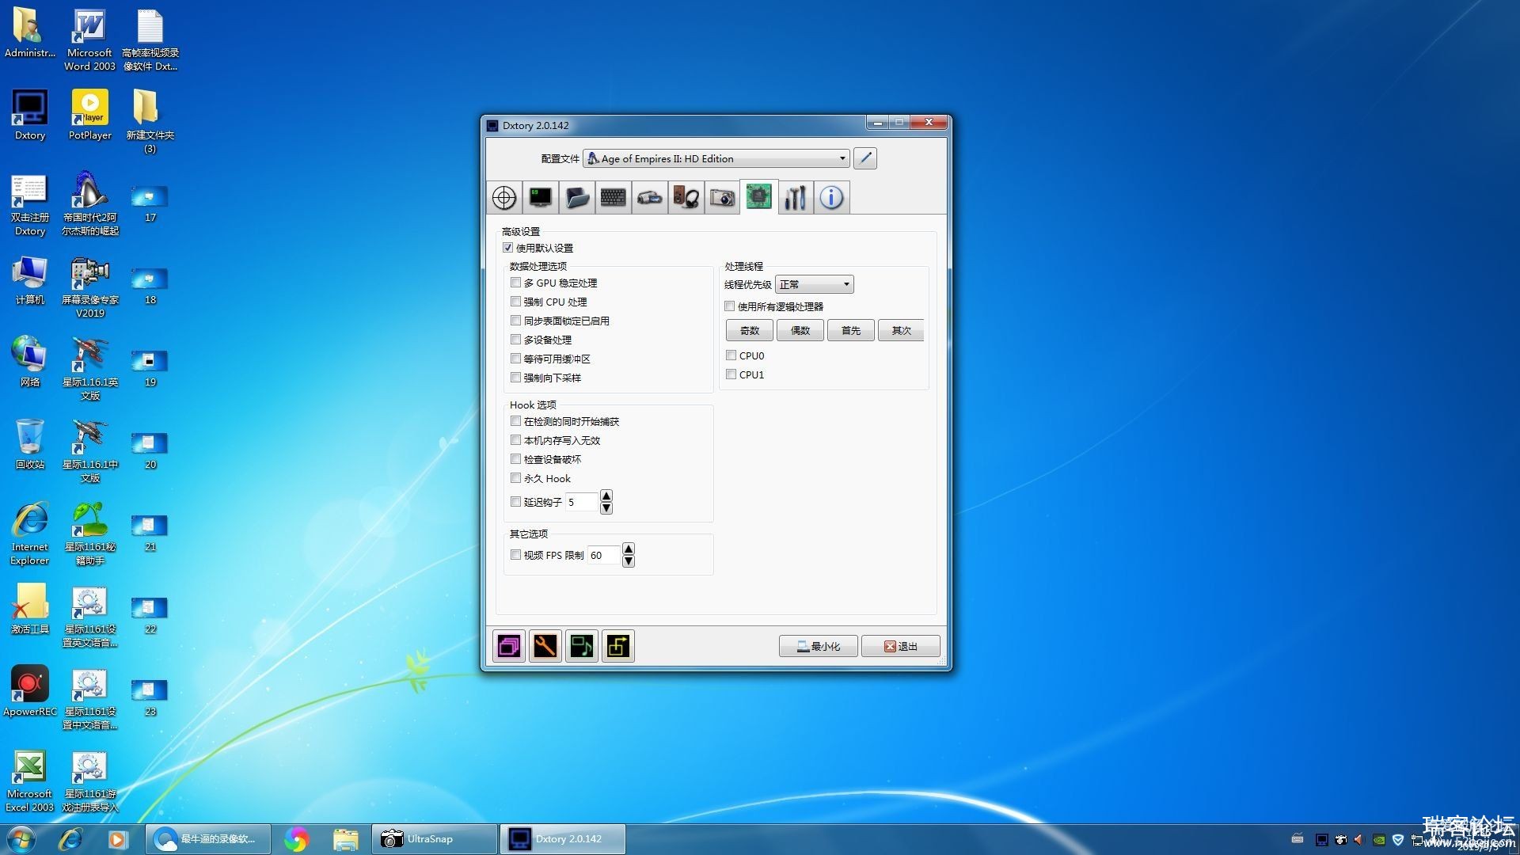1520x855 pixels.
Task: Open the chip advanced settings tab
Action: (x=758, y=196)
